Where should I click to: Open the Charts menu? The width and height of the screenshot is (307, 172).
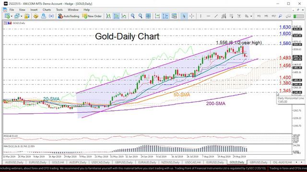(x=47, y=10)
